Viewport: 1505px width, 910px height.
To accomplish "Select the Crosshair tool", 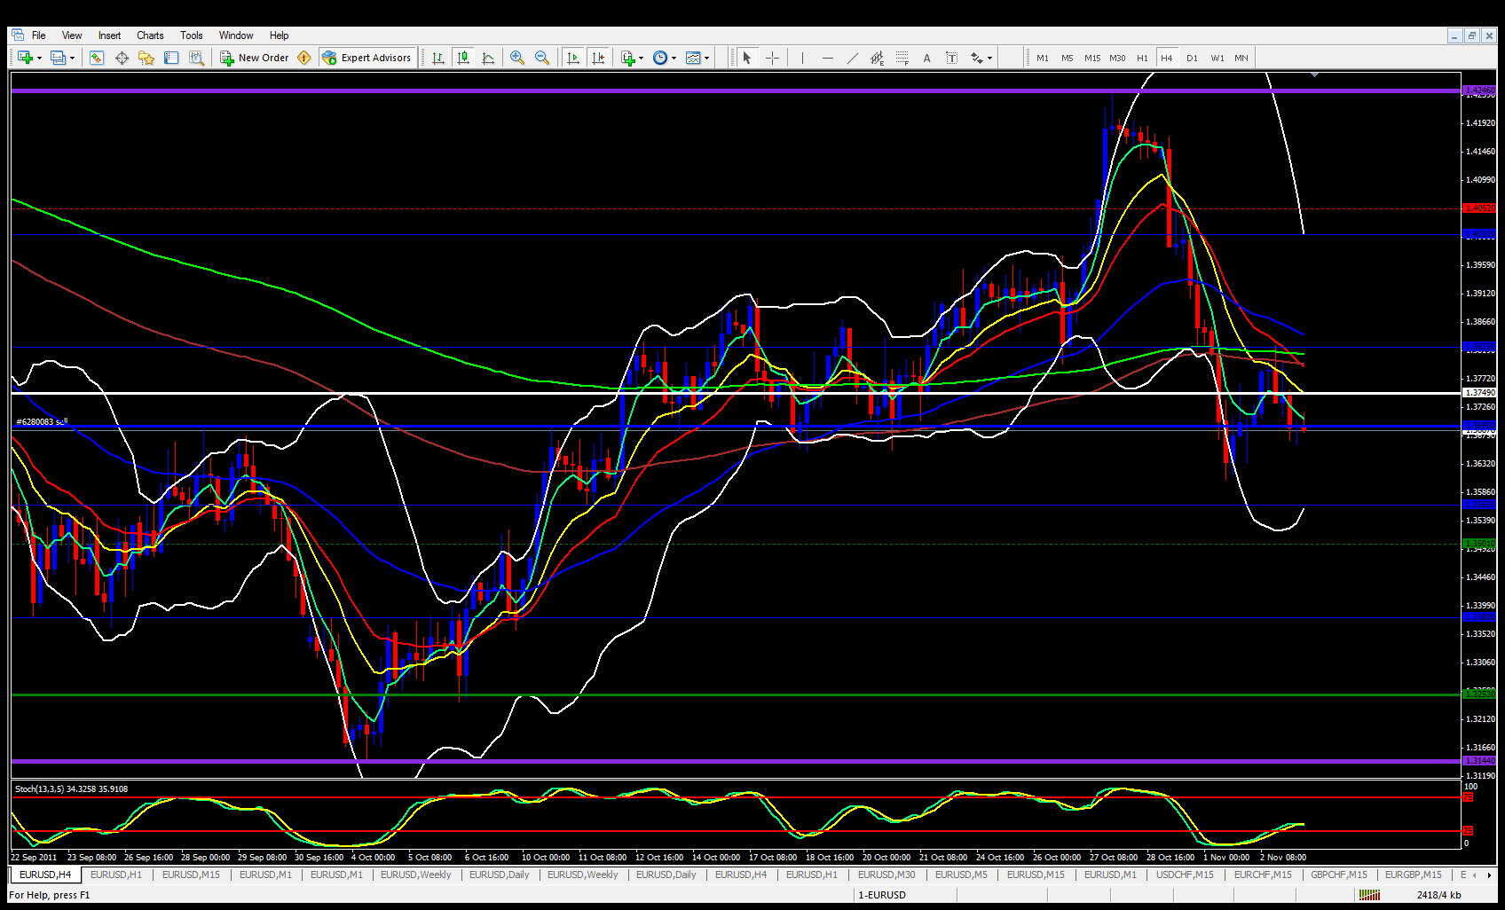I will pos(773,58).
